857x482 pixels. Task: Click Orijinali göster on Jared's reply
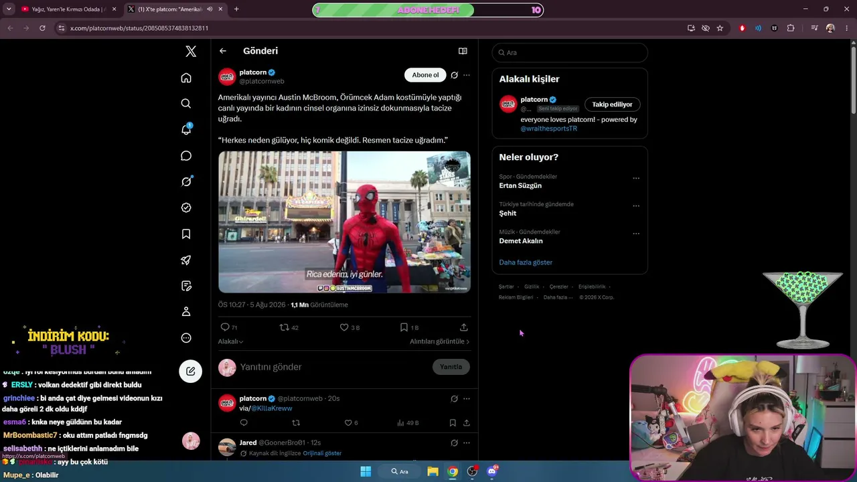point(322,453)
